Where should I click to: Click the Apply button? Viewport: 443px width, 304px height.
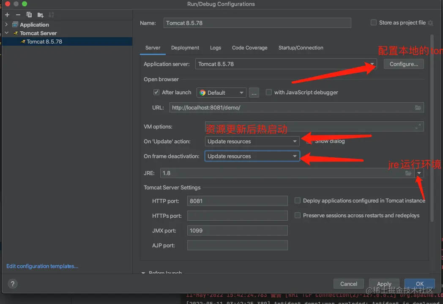point(384,284)
